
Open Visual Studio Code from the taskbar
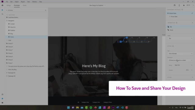point(122,108)
